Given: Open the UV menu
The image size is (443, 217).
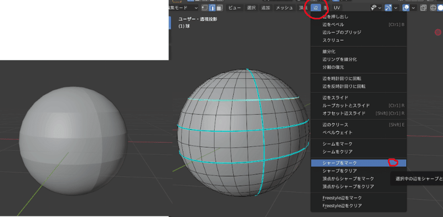Looking at the screenshot, I should point(337,8).
